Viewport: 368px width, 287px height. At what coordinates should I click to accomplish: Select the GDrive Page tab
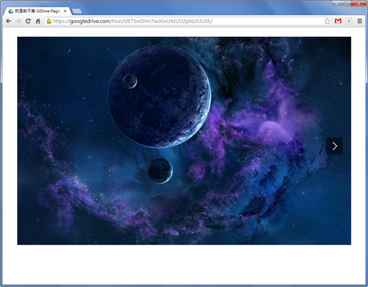pyautogui.click(x=38, y=11)
